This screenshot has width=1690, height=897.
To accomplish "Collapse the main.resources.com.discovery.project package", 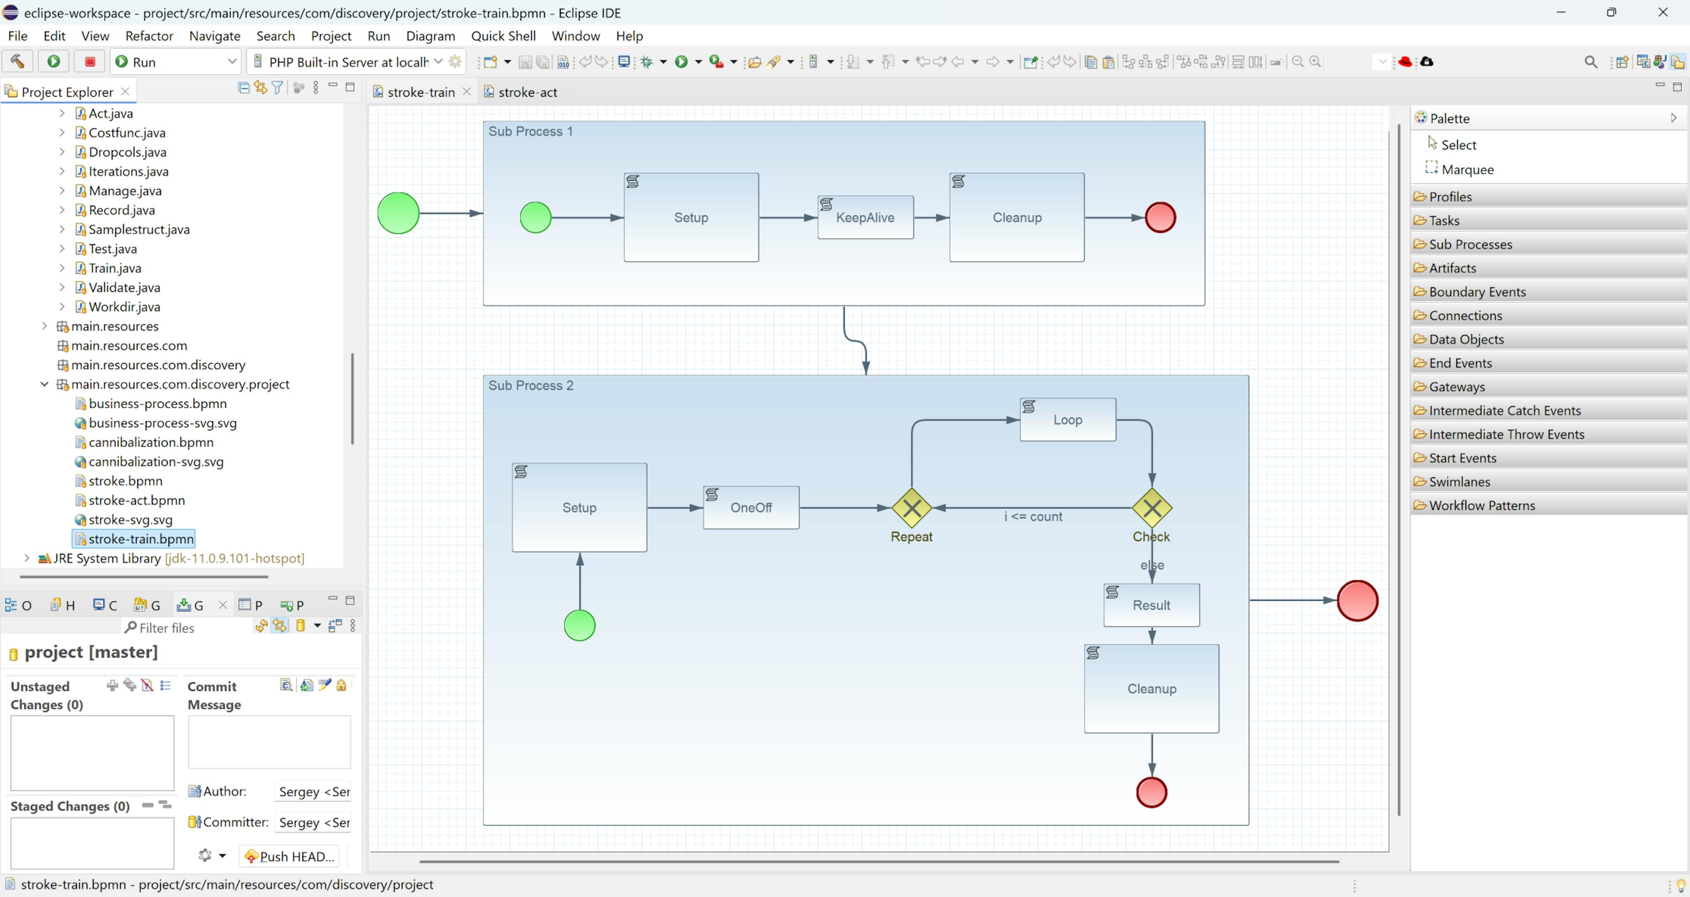I will [44, 384].
